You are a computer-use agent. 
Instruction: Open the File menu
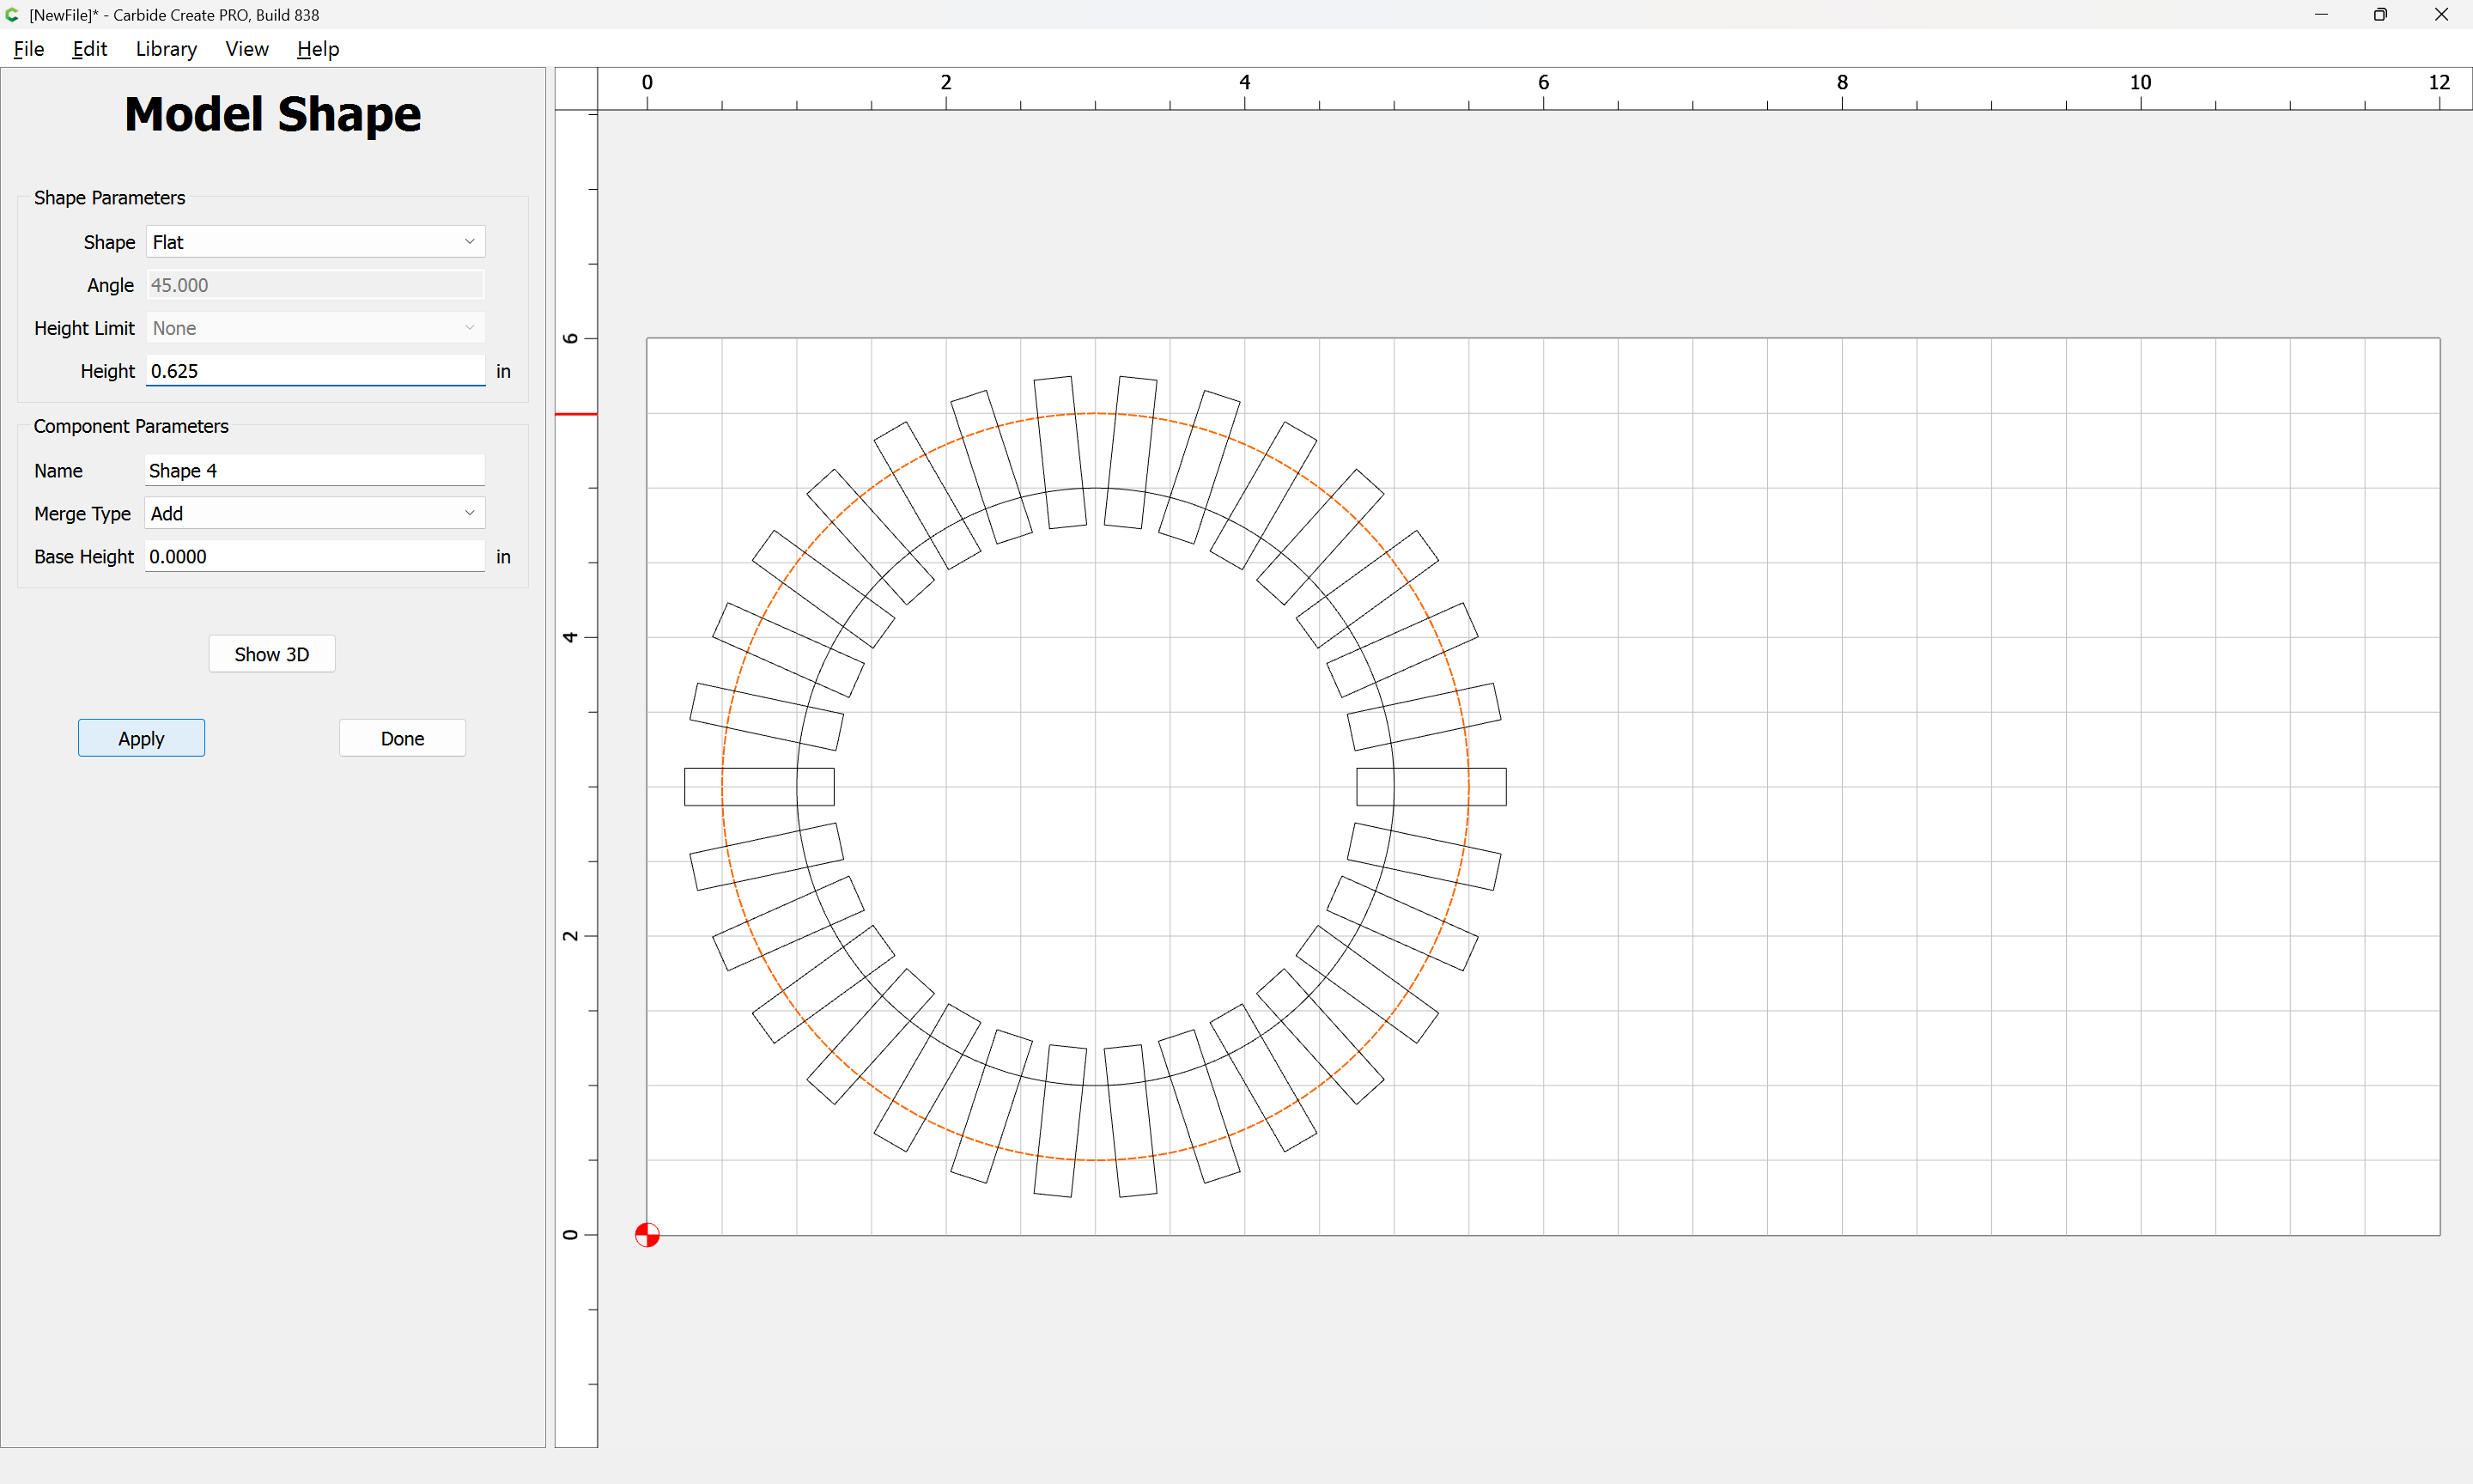point(29,49)
